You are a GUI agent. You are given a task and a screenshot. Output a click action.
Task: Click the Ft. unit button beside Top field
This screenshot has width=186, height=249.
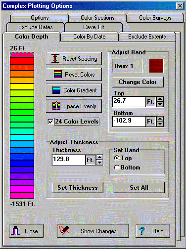pos(151,102)
